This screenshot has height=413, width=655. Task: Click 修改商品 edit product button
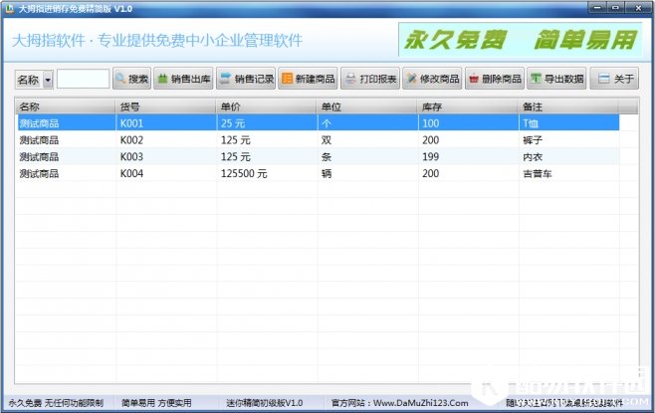pyautogui.click(x=432, y=78)
